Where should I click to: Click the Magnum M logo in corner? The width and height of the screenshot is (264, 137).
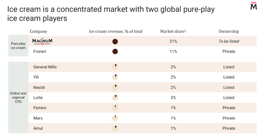[x=253, y=6]
